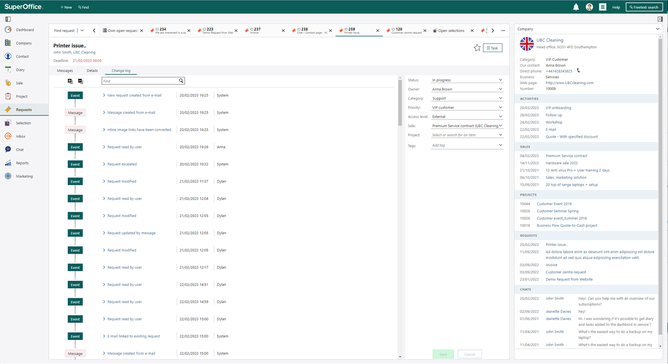Click the search magnifier in Find box
Image resolution: width=668 pixels, height=364 pixels.
(181, 81)
